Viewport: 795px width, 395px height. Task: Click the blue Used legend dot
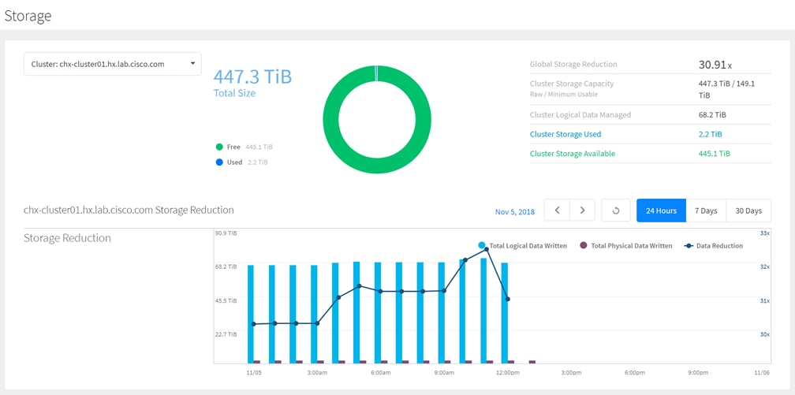pos(219,162)
